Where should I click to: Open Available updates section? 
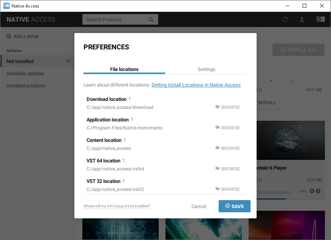25,74
